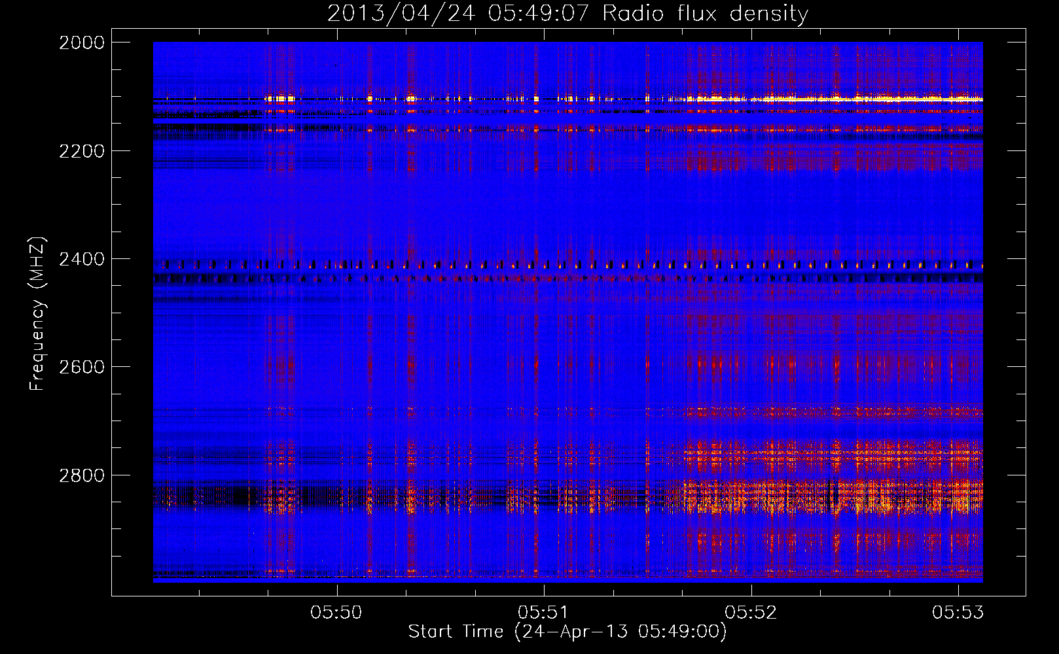Screen dimensions: 1059x654
Task: Click the '05:50' time axis label
Action: coord(336,613)
